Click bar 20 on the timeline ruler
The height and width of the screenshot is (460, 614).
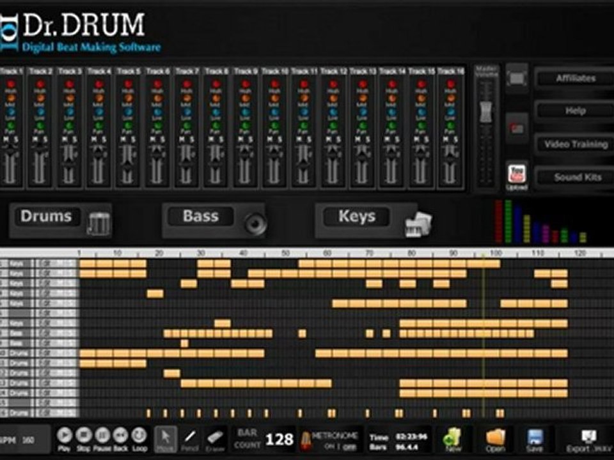point(159,253)
